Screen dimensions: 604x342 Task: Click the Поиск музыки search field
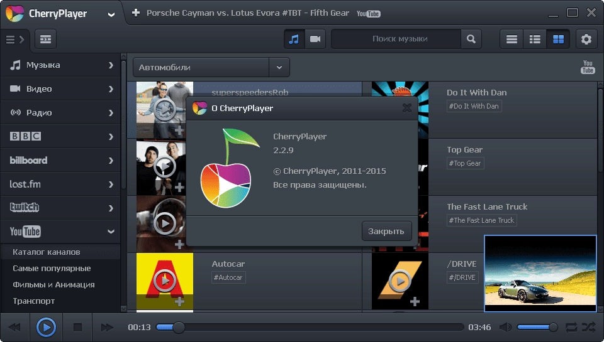coord(396,39)
